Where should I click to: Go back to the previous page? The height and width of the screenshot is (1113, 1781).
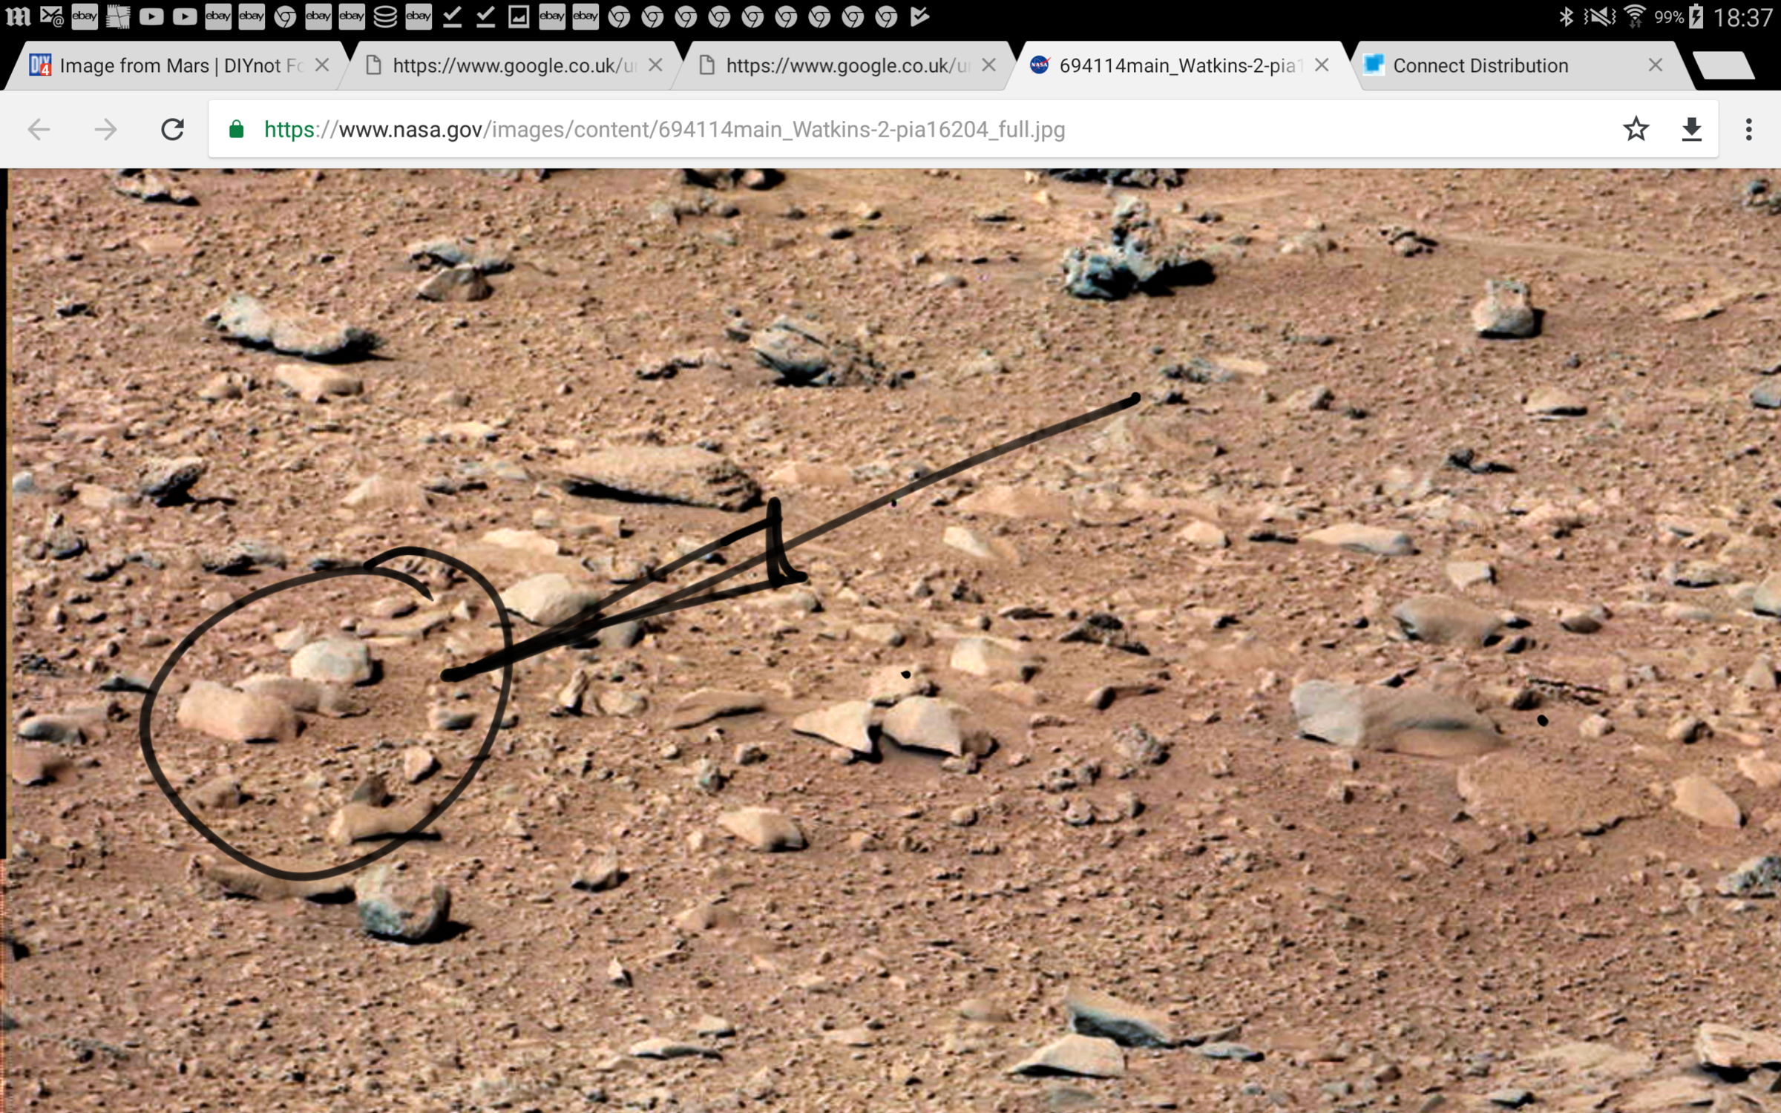[x=39, y=129]
